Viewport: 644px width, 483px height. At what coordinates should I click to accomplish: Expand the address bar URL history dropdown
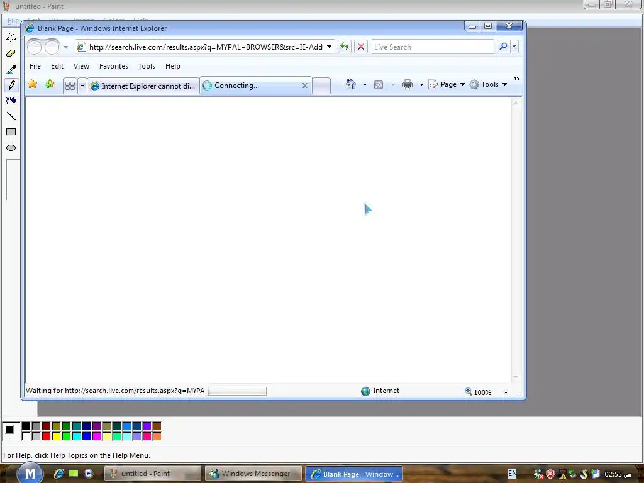pyautogui.click(x=329, y=47)
